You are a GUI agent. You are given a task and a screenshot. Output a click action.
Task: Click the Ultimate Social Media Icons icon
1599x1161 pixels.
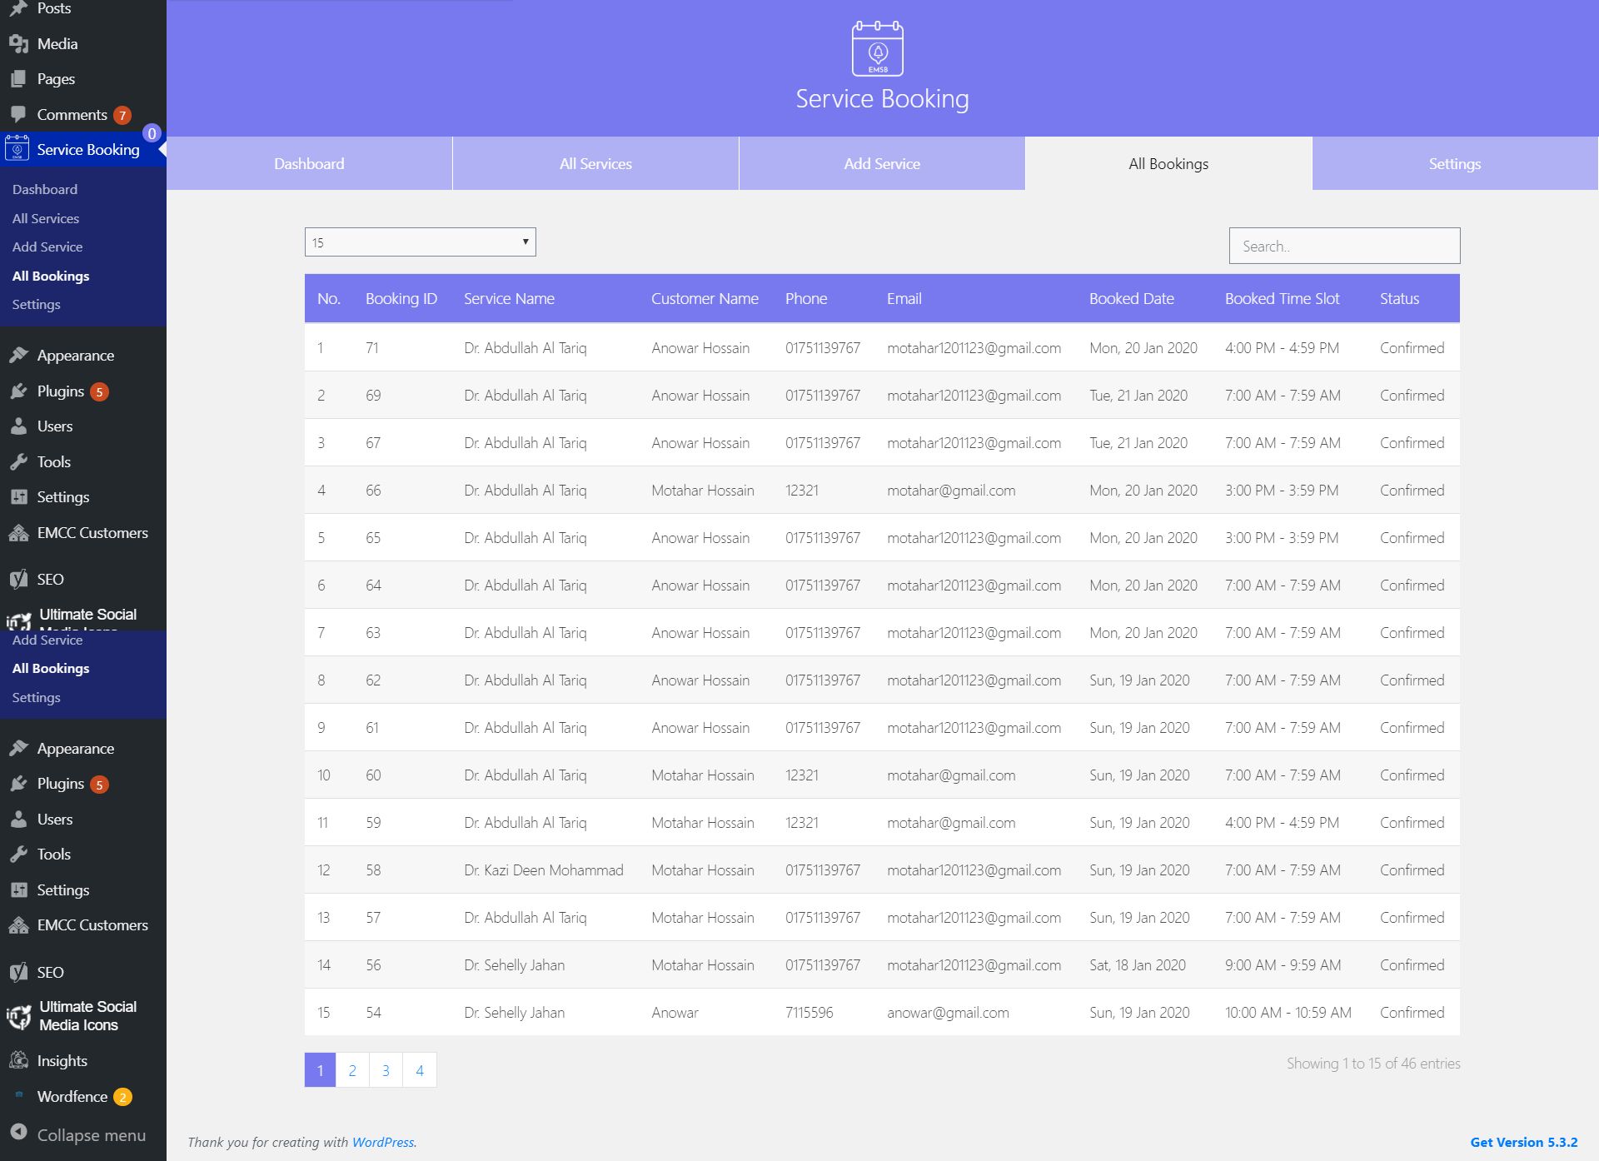click(18, 1016)
